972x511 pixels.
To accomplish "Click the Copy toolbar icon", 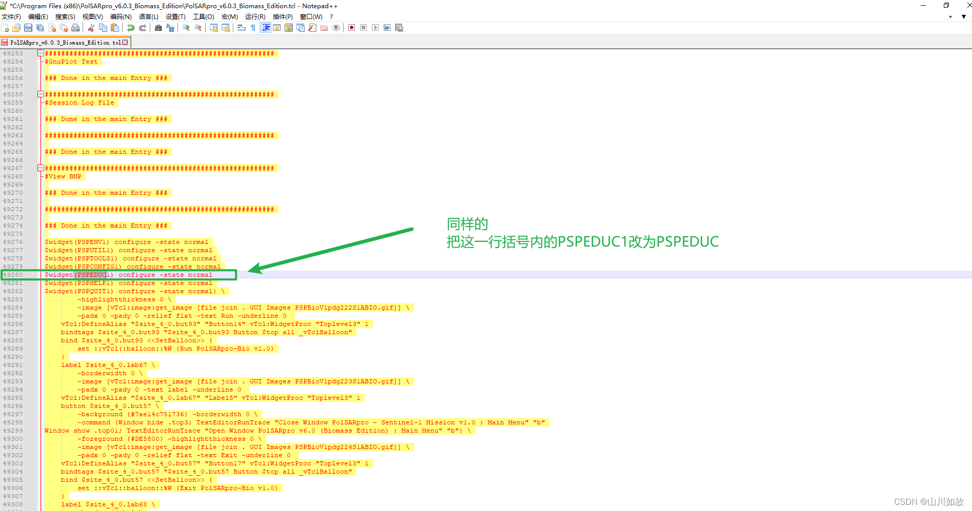I will pyautogui.click(x=103, y=28).
